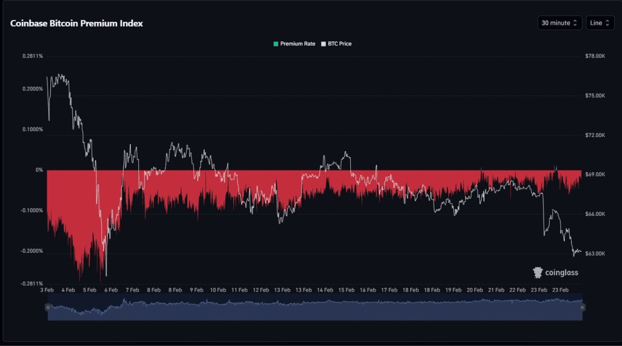
Task: Open the Line chart type dropdown
Action: pos(600,23)
